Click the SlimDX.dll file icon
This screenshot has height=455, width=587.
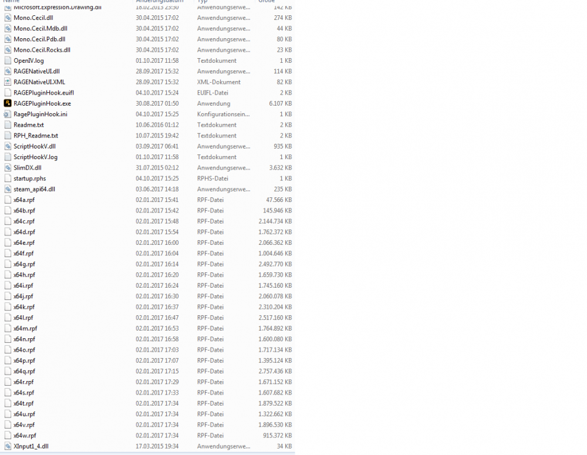[x=8, y=167]
